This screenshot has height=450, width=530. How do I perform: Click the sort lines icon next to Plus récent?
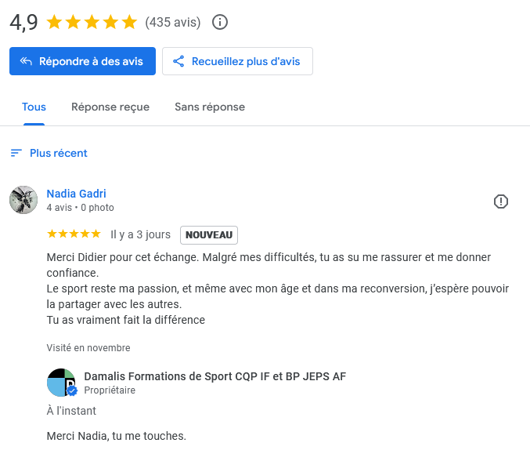click(16, 153)
